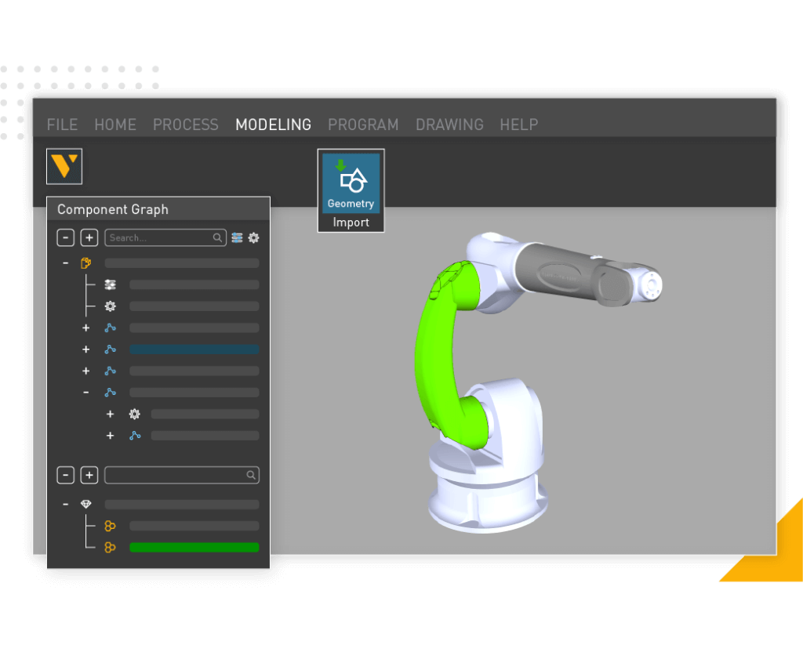Viewport: 803px width, 659px height.
Task: Select the third blue link node icon
Action: [110, 371]
